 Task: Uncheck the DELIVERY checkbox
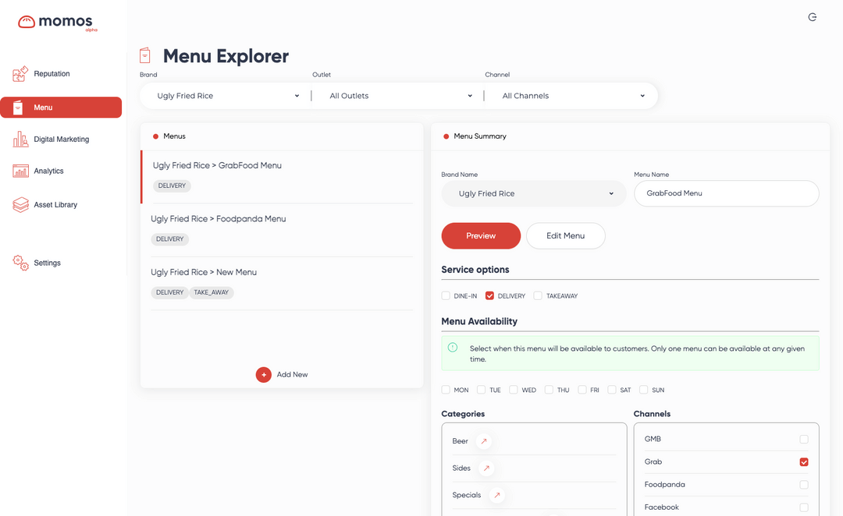489,296
